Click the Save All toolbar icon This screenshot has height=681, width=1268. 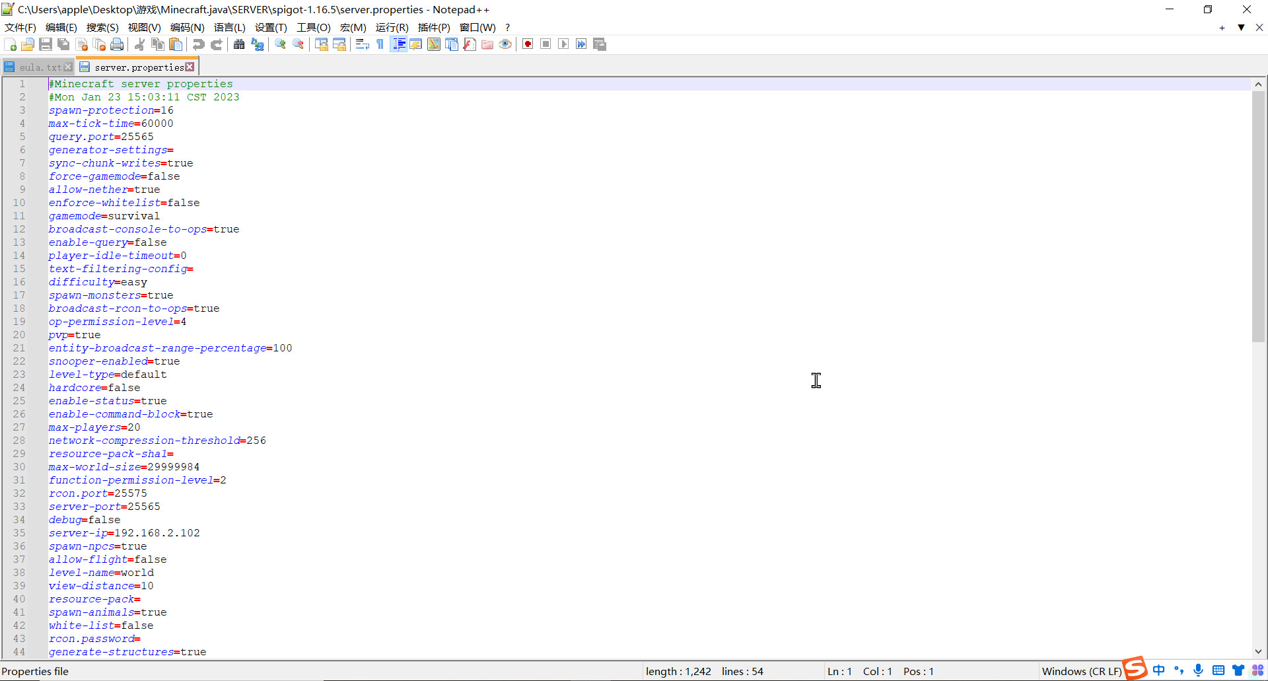63,44
